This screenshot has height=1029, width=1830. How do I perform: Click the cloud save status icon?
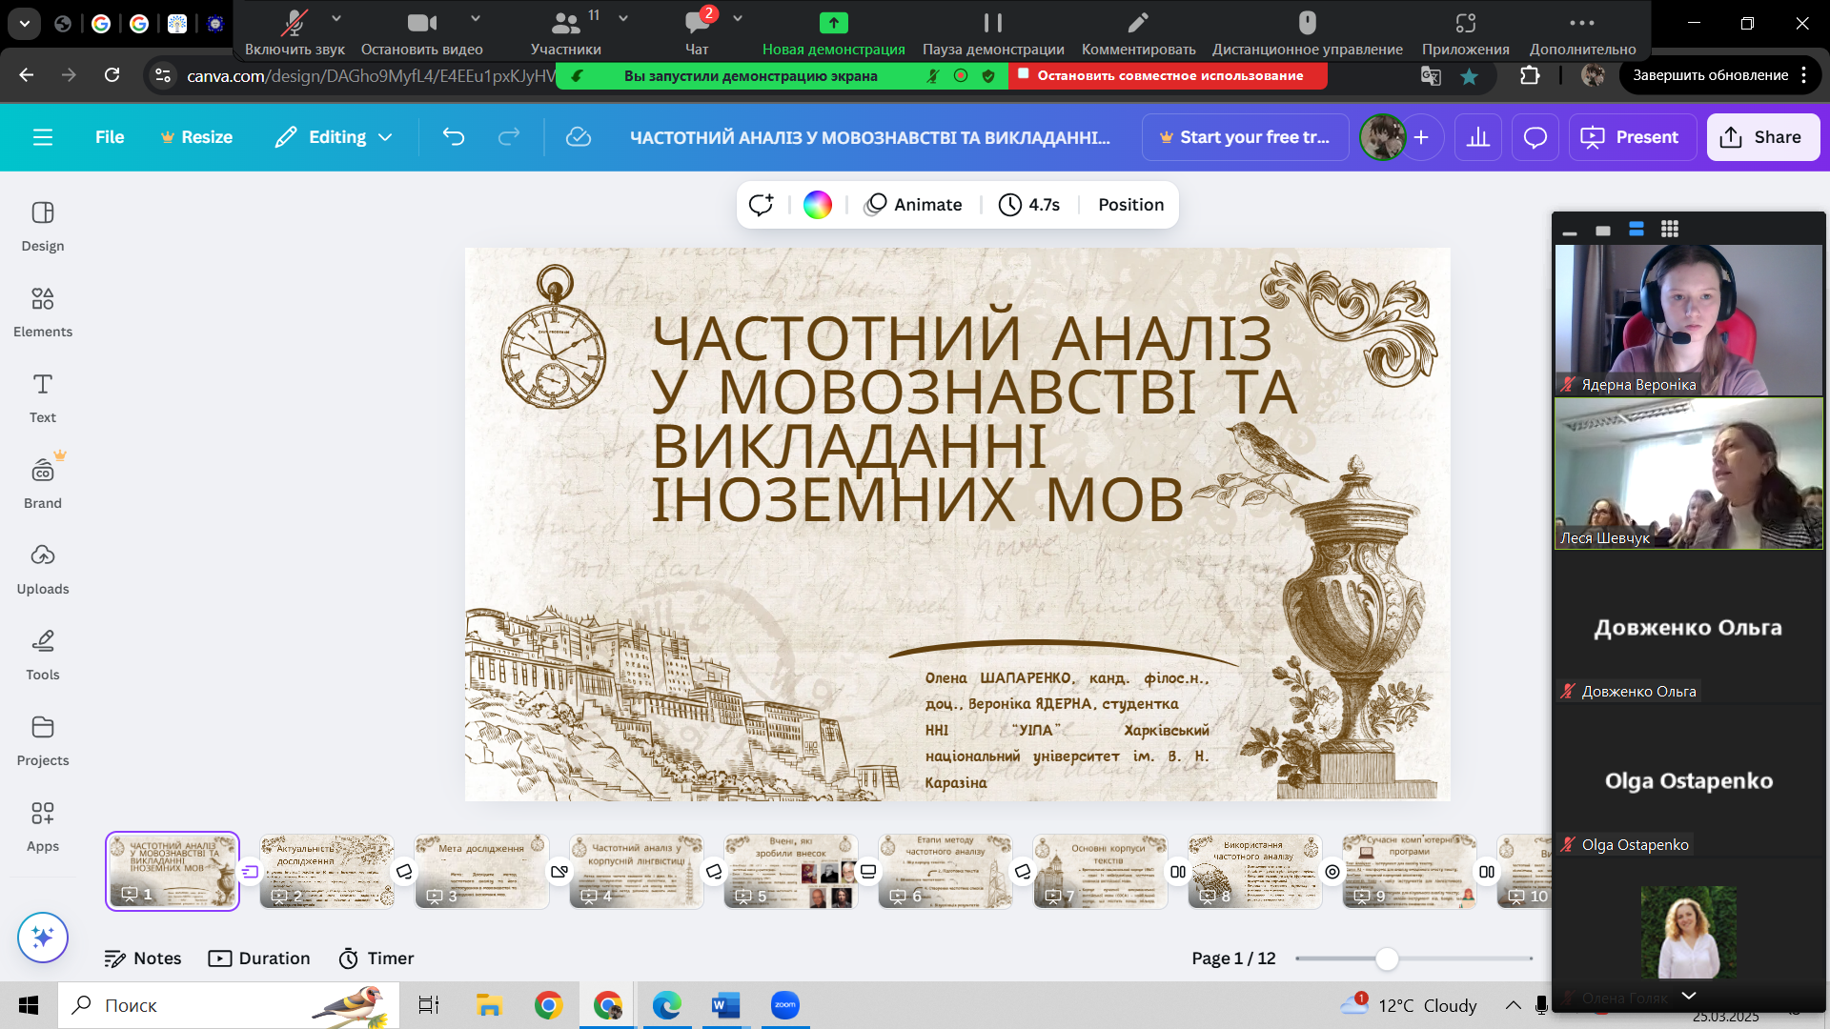coord(579,137)
